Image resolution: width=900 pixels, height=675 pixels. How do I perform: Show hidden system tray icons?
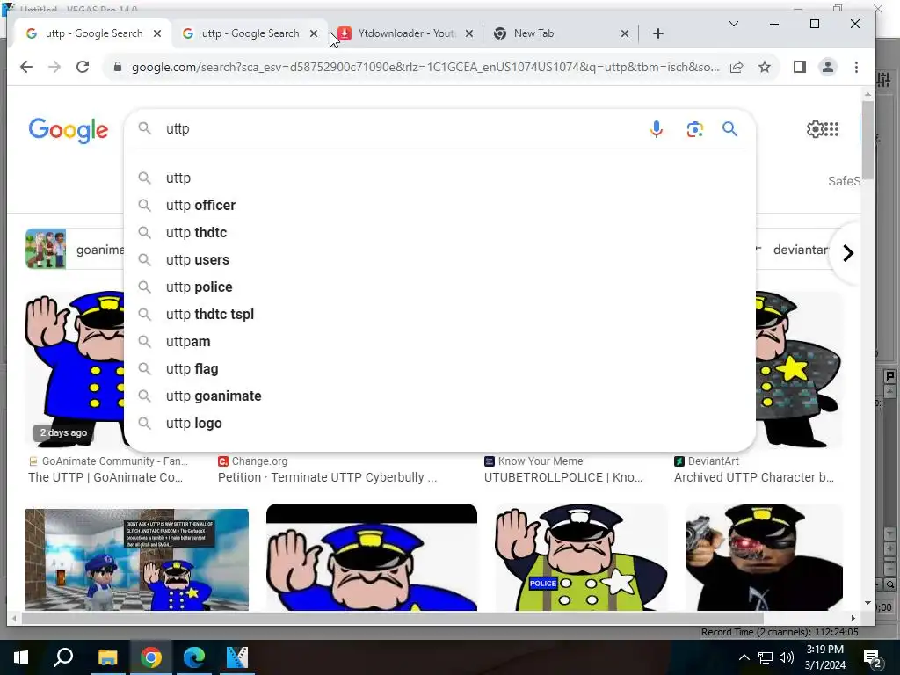tap(744, 657)
